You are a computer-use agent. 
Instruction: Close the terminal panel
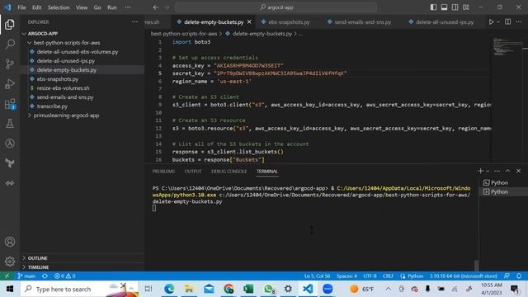[x=519, y=171]
